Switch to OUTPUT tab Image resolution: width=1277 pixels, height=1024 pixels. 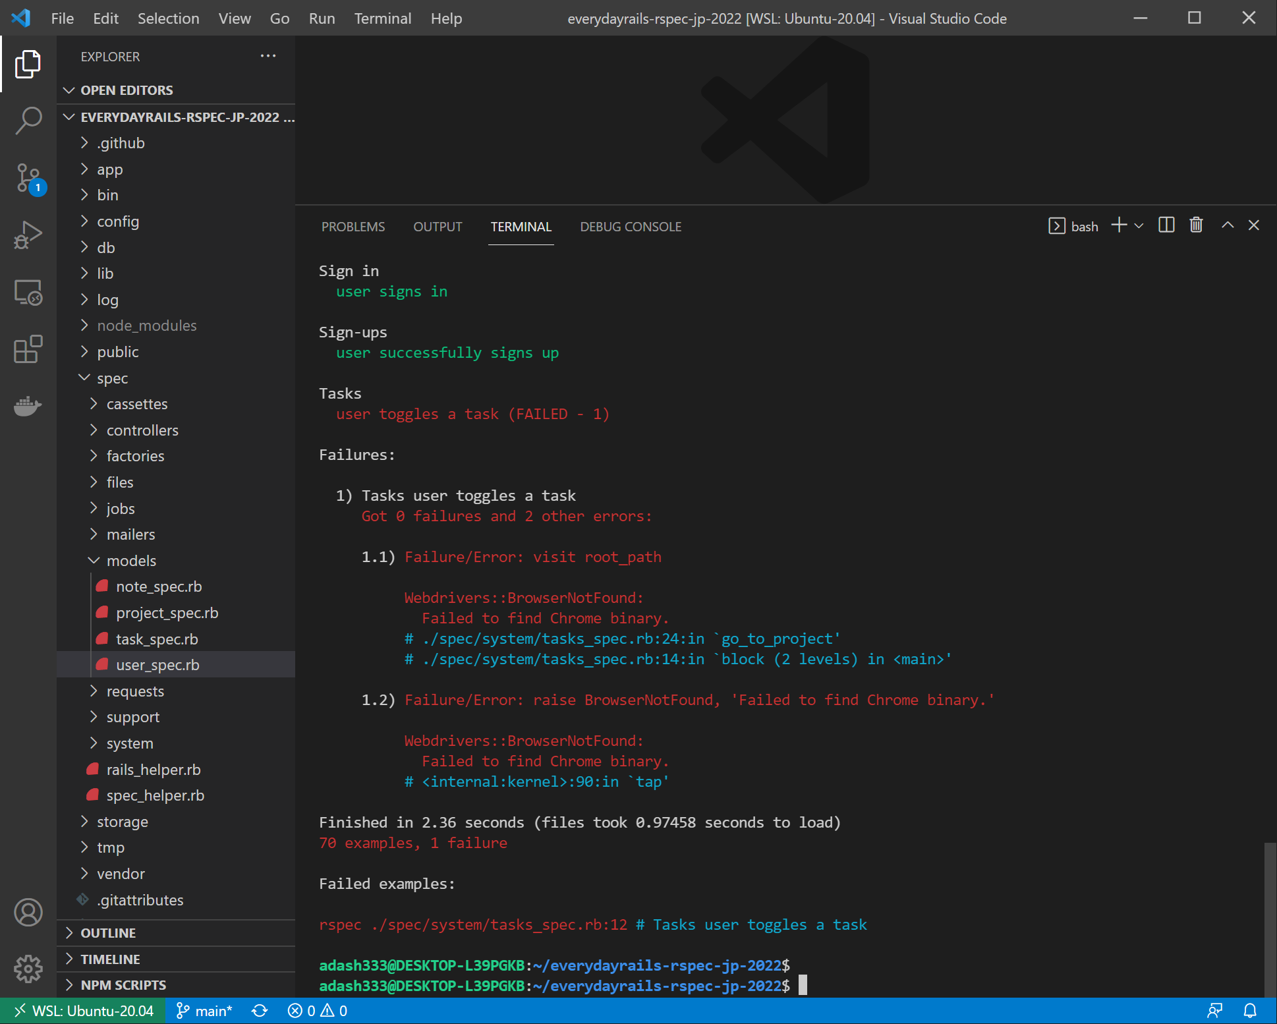[x=438, y=227]
